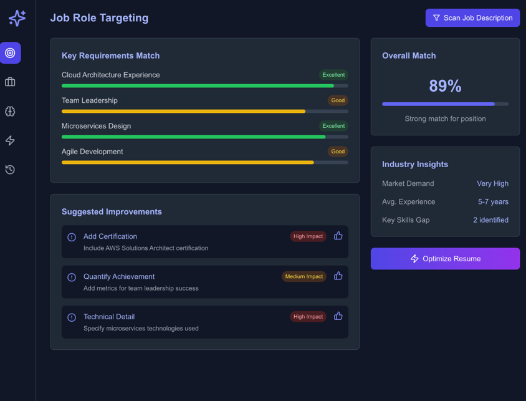Click info icon beside Add Certification
The height and width of the screenshot is (401, 526).
coord(72,237)
